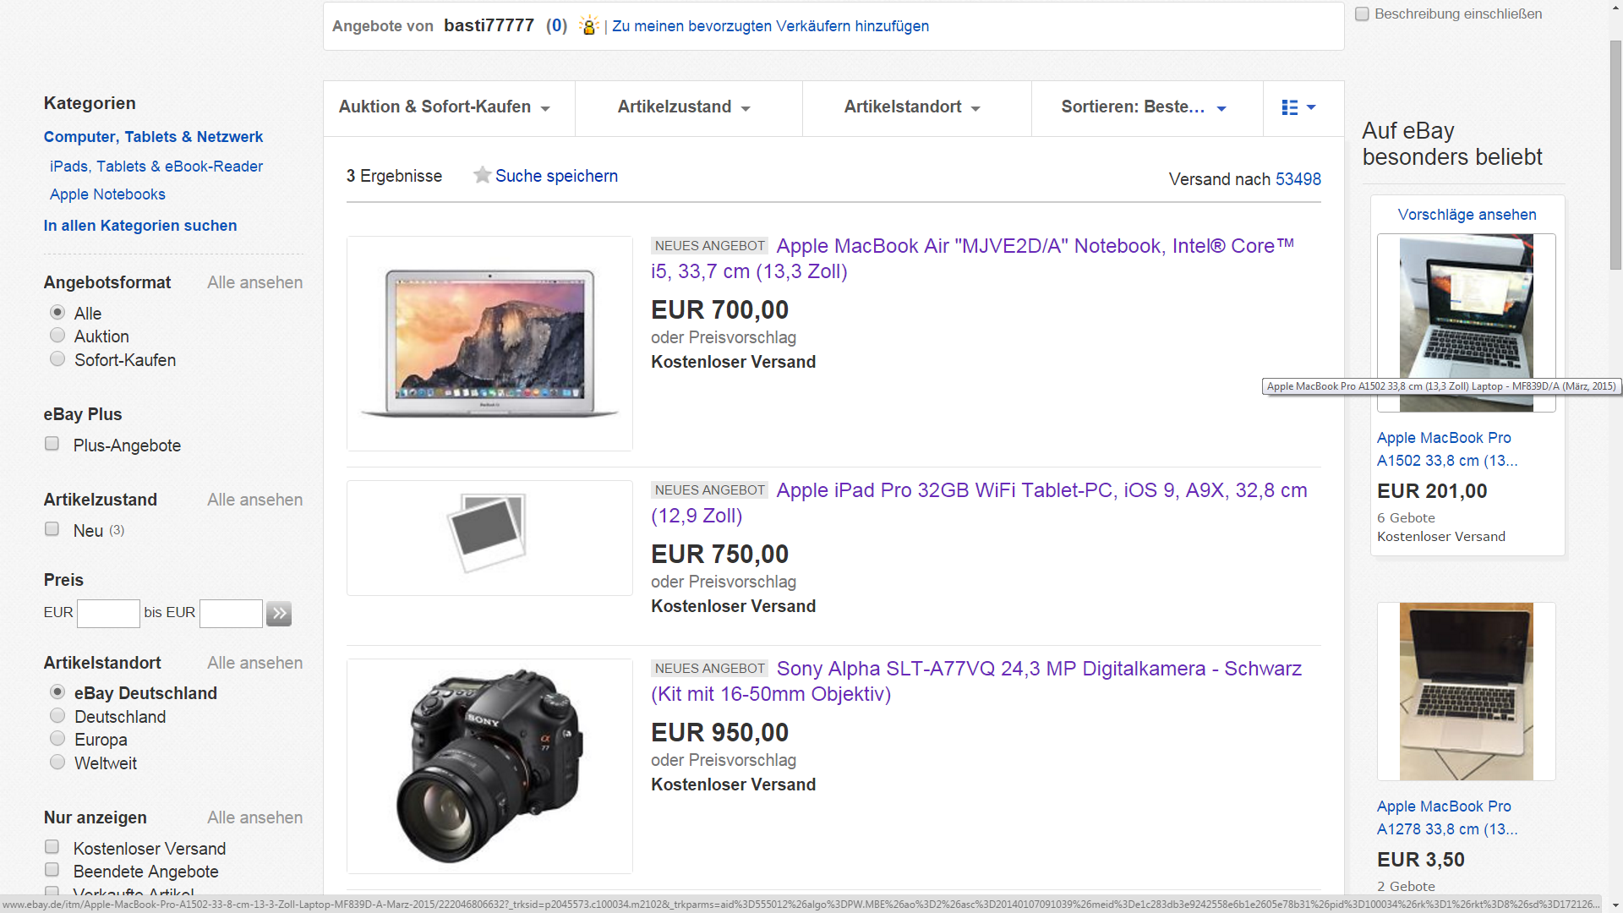Click Alle ansehen next to Nur anzeigen
This screenshot has height=913, width=1623.
coord(254,817)
